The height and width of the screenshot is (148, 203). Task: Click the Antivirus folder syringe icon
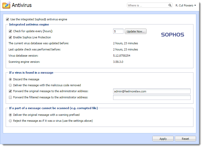pyautogui.click(x=6, y=5)
